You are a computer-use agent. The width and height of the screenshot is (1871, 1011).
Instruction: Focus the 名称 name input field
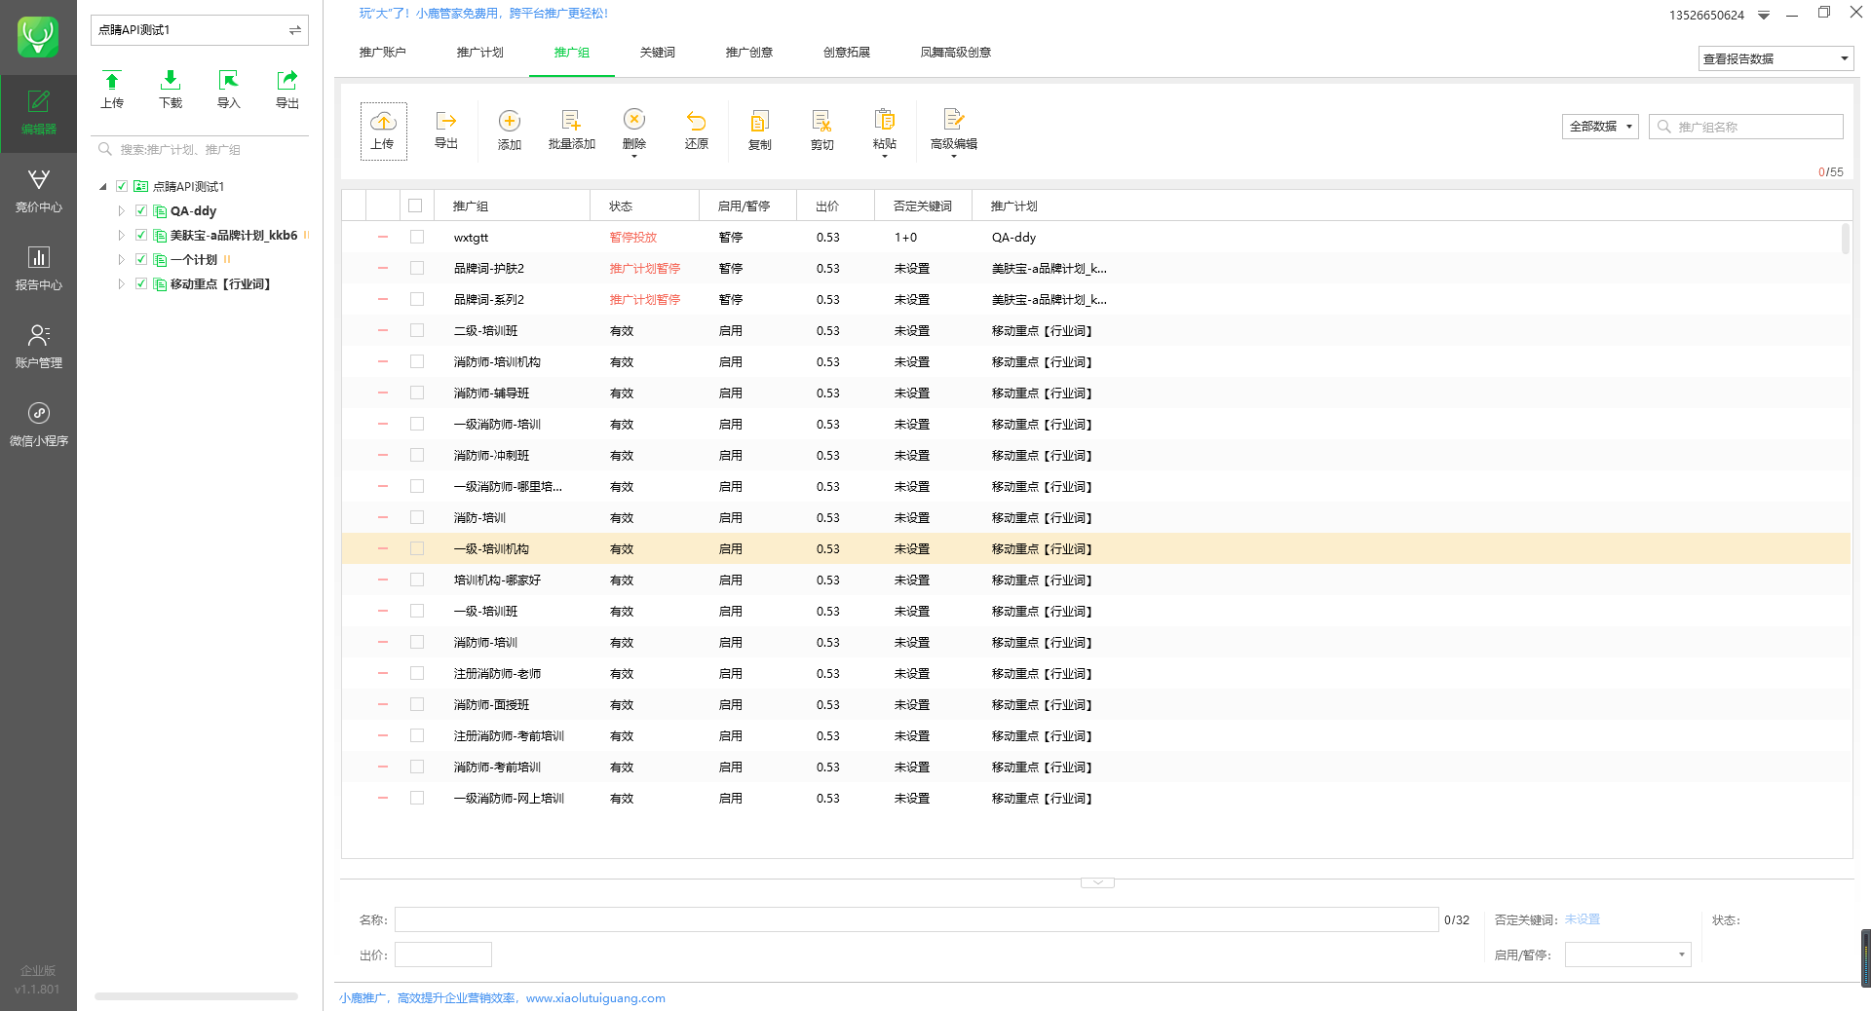point(916,919)
